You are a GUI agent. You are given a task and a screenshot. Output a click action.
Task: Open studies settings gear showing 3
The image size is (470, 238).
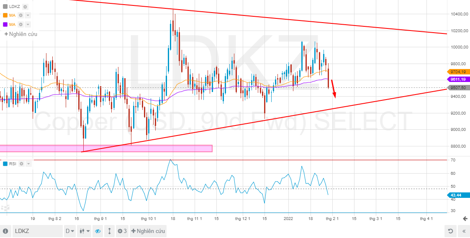point(122,231)
